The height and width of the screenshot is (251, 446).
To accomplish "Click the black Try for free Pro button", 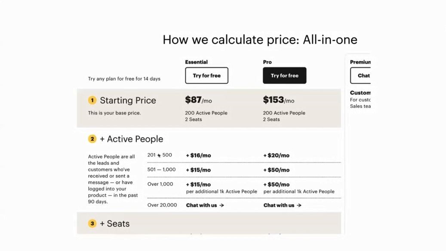I will click(284, 76).
